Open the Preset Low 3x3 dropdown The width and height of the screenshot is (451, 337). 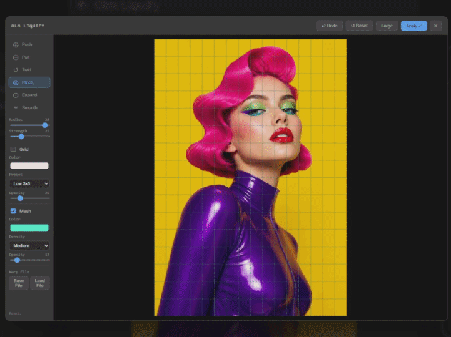coord(29,183)
